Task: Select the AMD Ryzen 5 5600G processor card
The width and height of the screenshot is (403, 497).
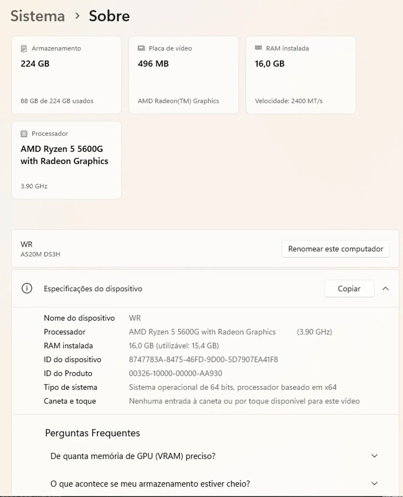Action: point(66,160)
